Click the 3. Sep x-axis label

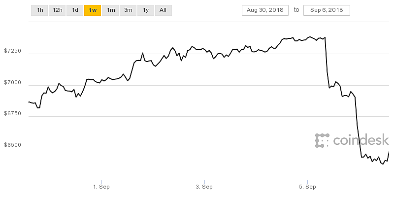pyautogui.click(x=204, y=187)
